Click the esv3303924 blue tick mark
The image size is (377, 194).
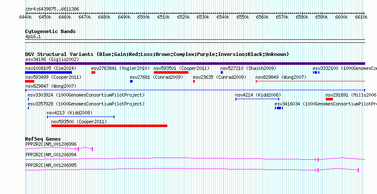click(28, 99)
